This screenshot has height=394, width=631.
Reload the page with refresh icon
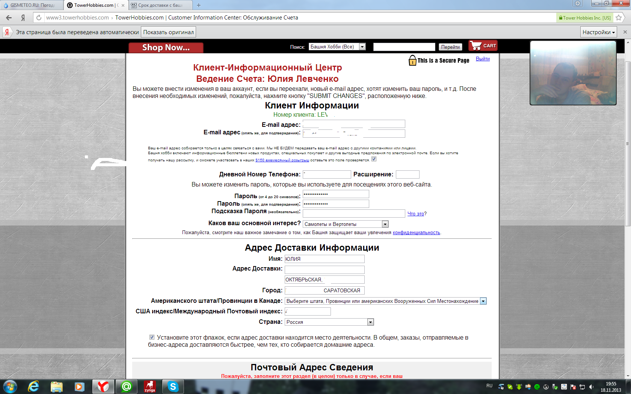(x=39, y=18)
